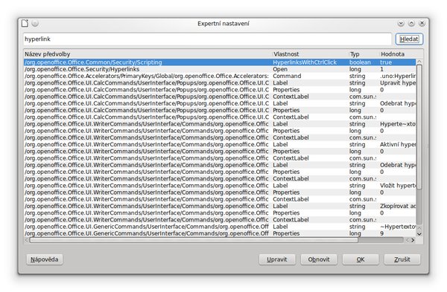Screen dimensions: 447x292
Task: Click the horizontal scrollbar thumb
Action: coord(194,240)
